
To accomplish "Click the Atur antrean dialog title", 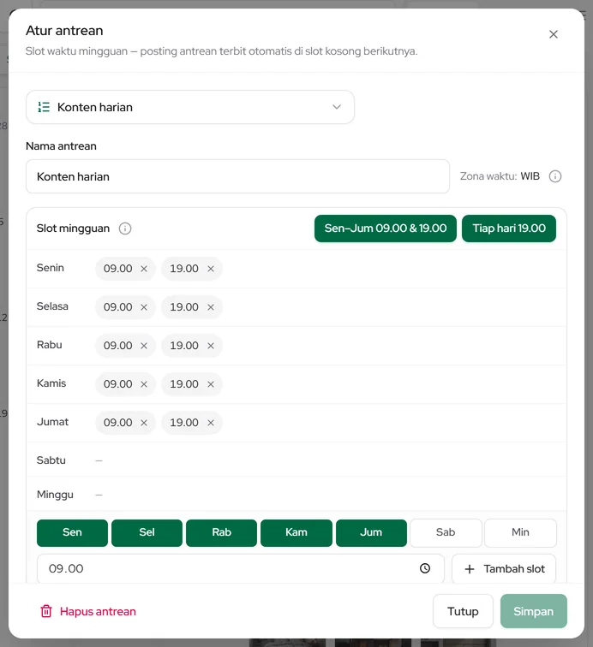I will (x=64, y=31).
